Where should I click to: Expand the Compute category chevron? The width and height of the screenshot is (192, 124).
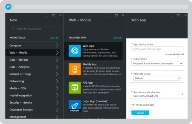click(57, 45)
